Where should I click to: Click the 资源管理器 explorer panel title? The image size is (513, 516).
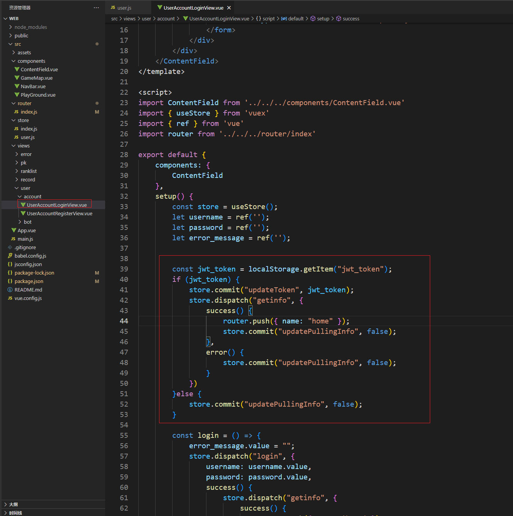20,8
